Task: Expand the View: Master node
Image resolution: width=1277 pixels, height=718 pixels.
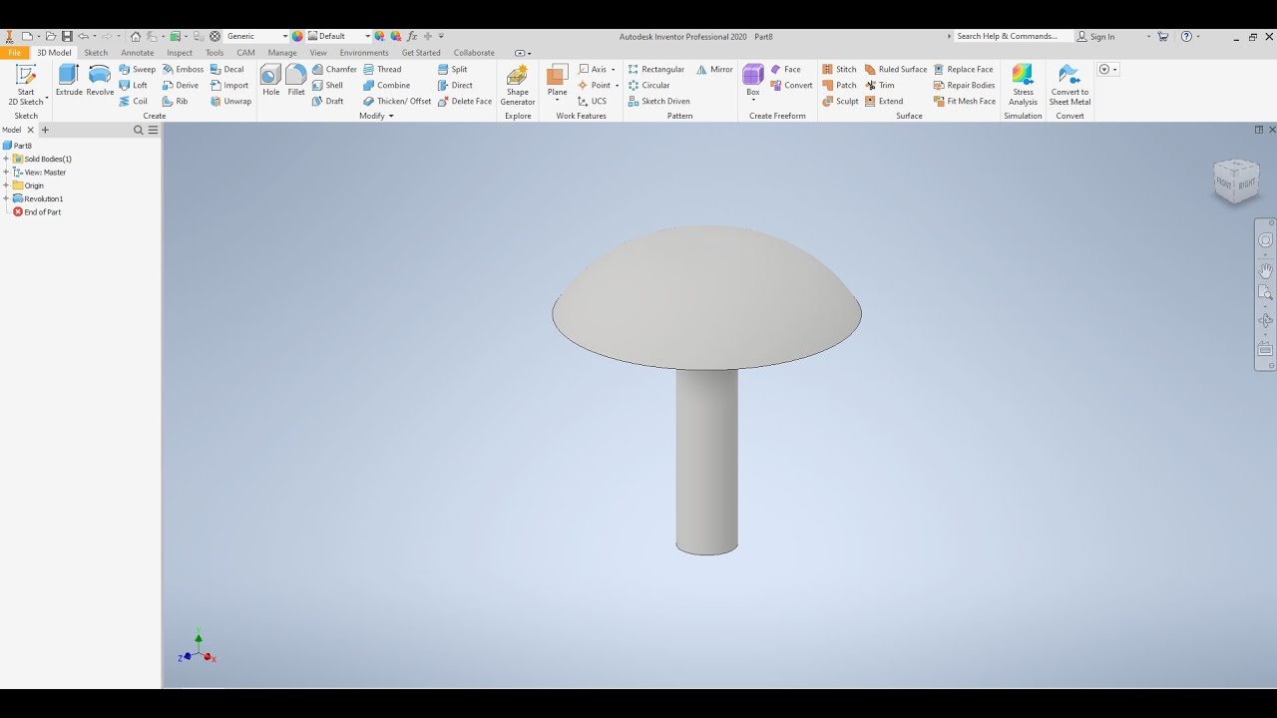Action: (6, 173)
